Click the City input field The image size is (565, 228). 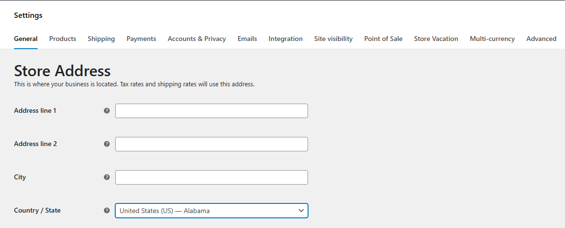click(x=211, y=177)
